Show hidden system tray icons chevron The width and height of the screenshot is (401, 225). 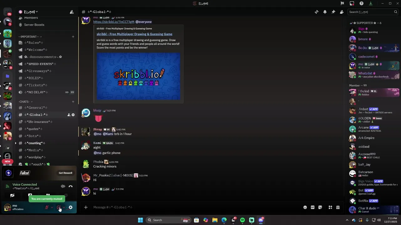347,220
